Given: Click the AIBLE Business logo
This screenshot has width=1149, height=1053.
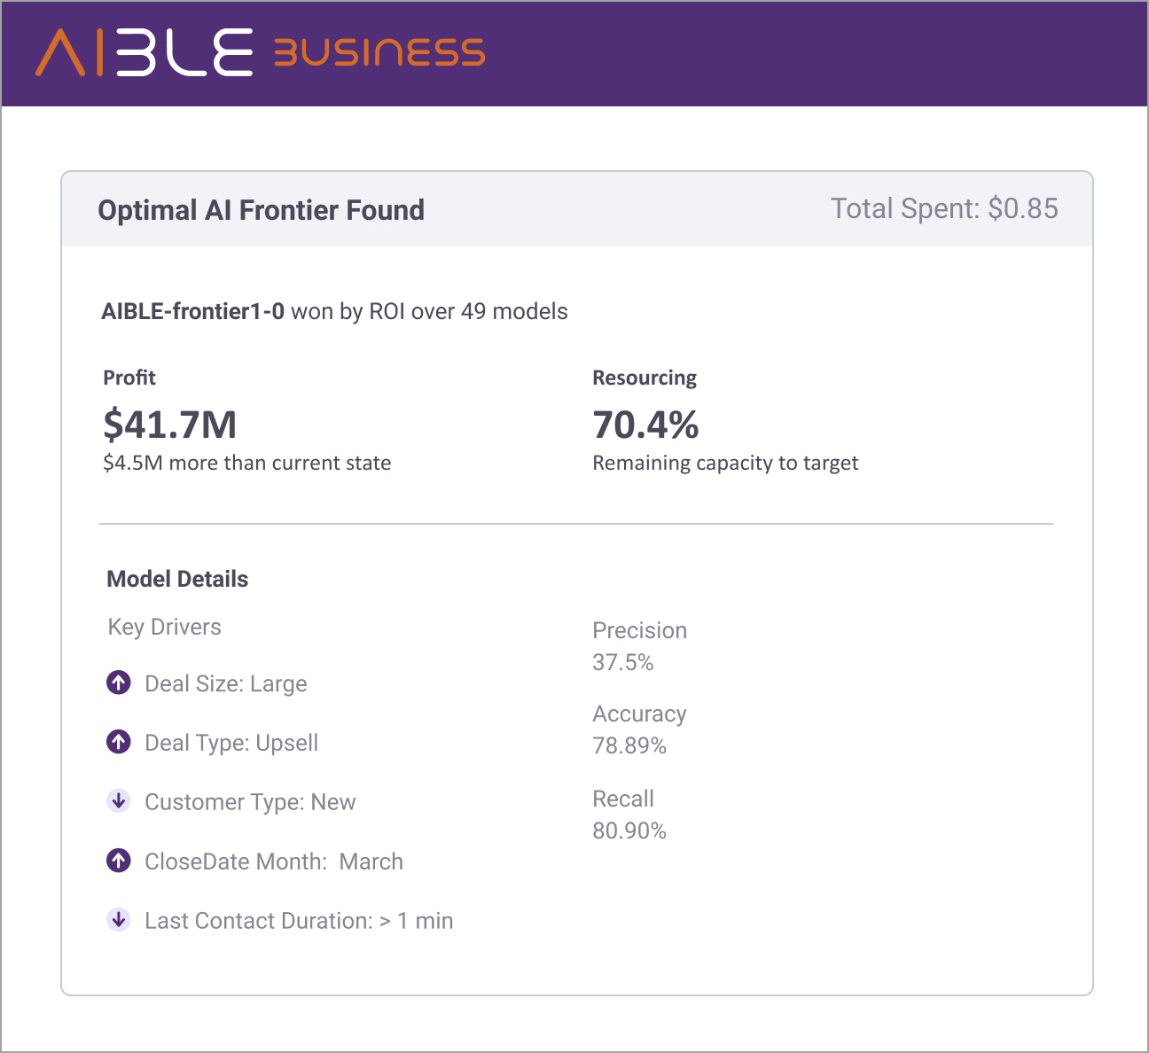Looking at the screenshot, I should tap(260, 52).
